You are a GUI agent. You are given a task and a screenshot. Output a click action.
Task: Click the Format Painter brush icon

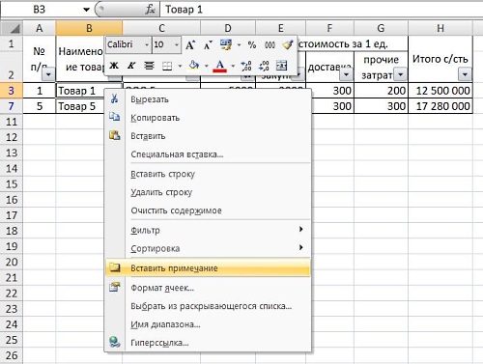pyautogui.click(x=288, y=44)
